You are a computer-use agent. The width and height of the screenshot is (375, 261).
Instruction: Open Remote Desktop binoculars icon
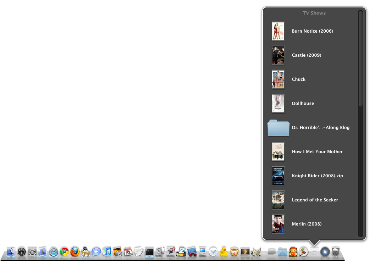coord(192,252)
